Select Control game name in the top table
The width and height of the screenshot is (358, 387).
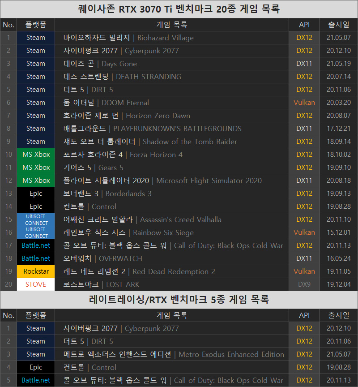click(104, 206)
